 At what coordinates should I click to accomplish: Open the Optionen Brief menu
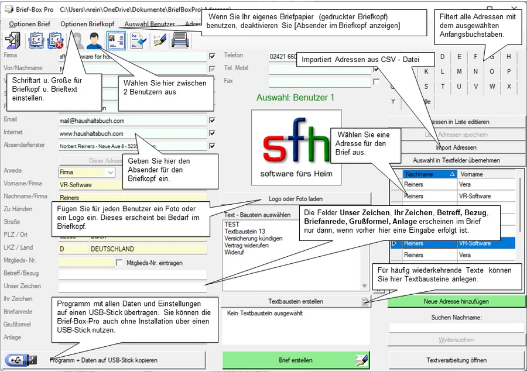[30, 24]
